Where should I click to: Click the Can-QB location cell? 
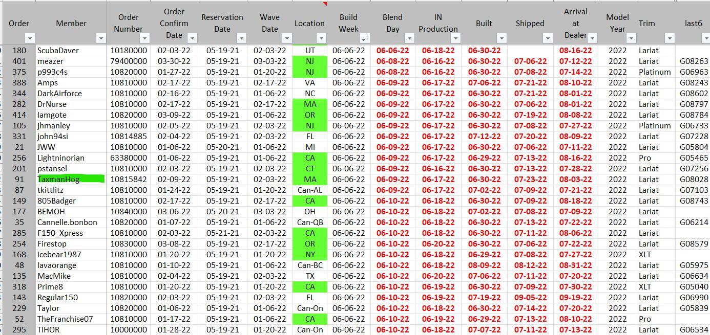click(x=309, y=222)
